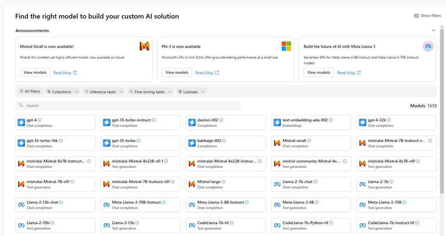Screen dimensions: 446x236
Task: Open Read blog link for Phi-3
Action: 207,73
